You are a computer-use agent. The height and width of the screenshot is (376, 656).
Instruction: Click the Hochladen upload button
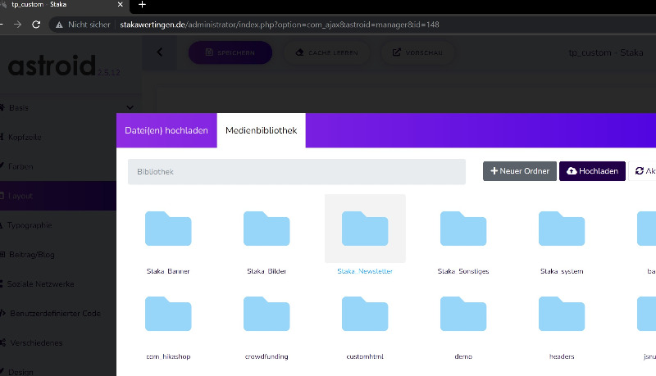point(592,171)
